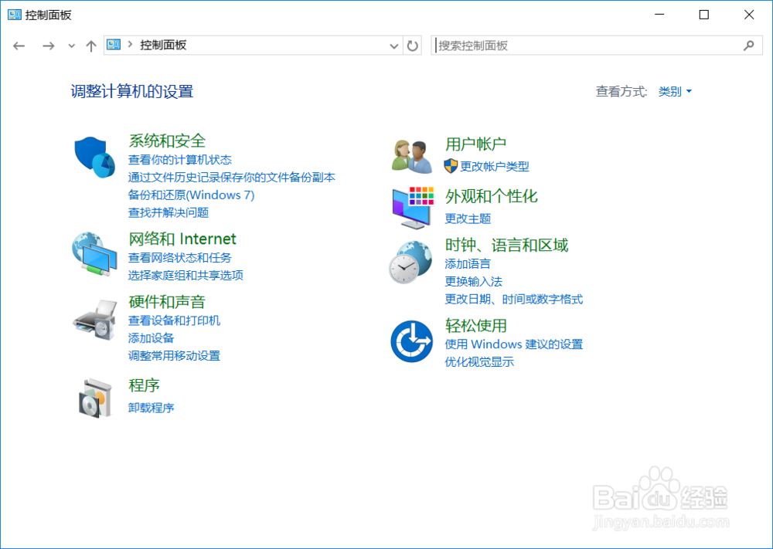
Task: Open the 用户帐户 heading
Action: pyautogui.click(x=475, y=144)
